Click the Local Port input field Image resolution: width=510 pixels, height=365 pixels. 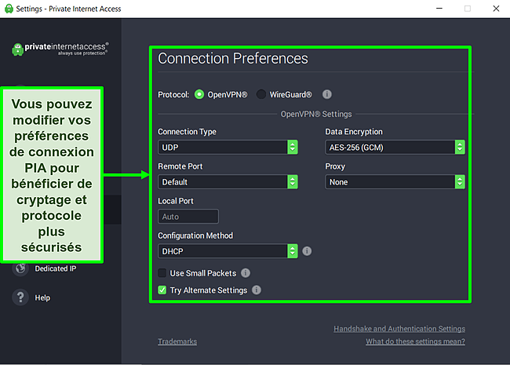(x=188, y=217)
